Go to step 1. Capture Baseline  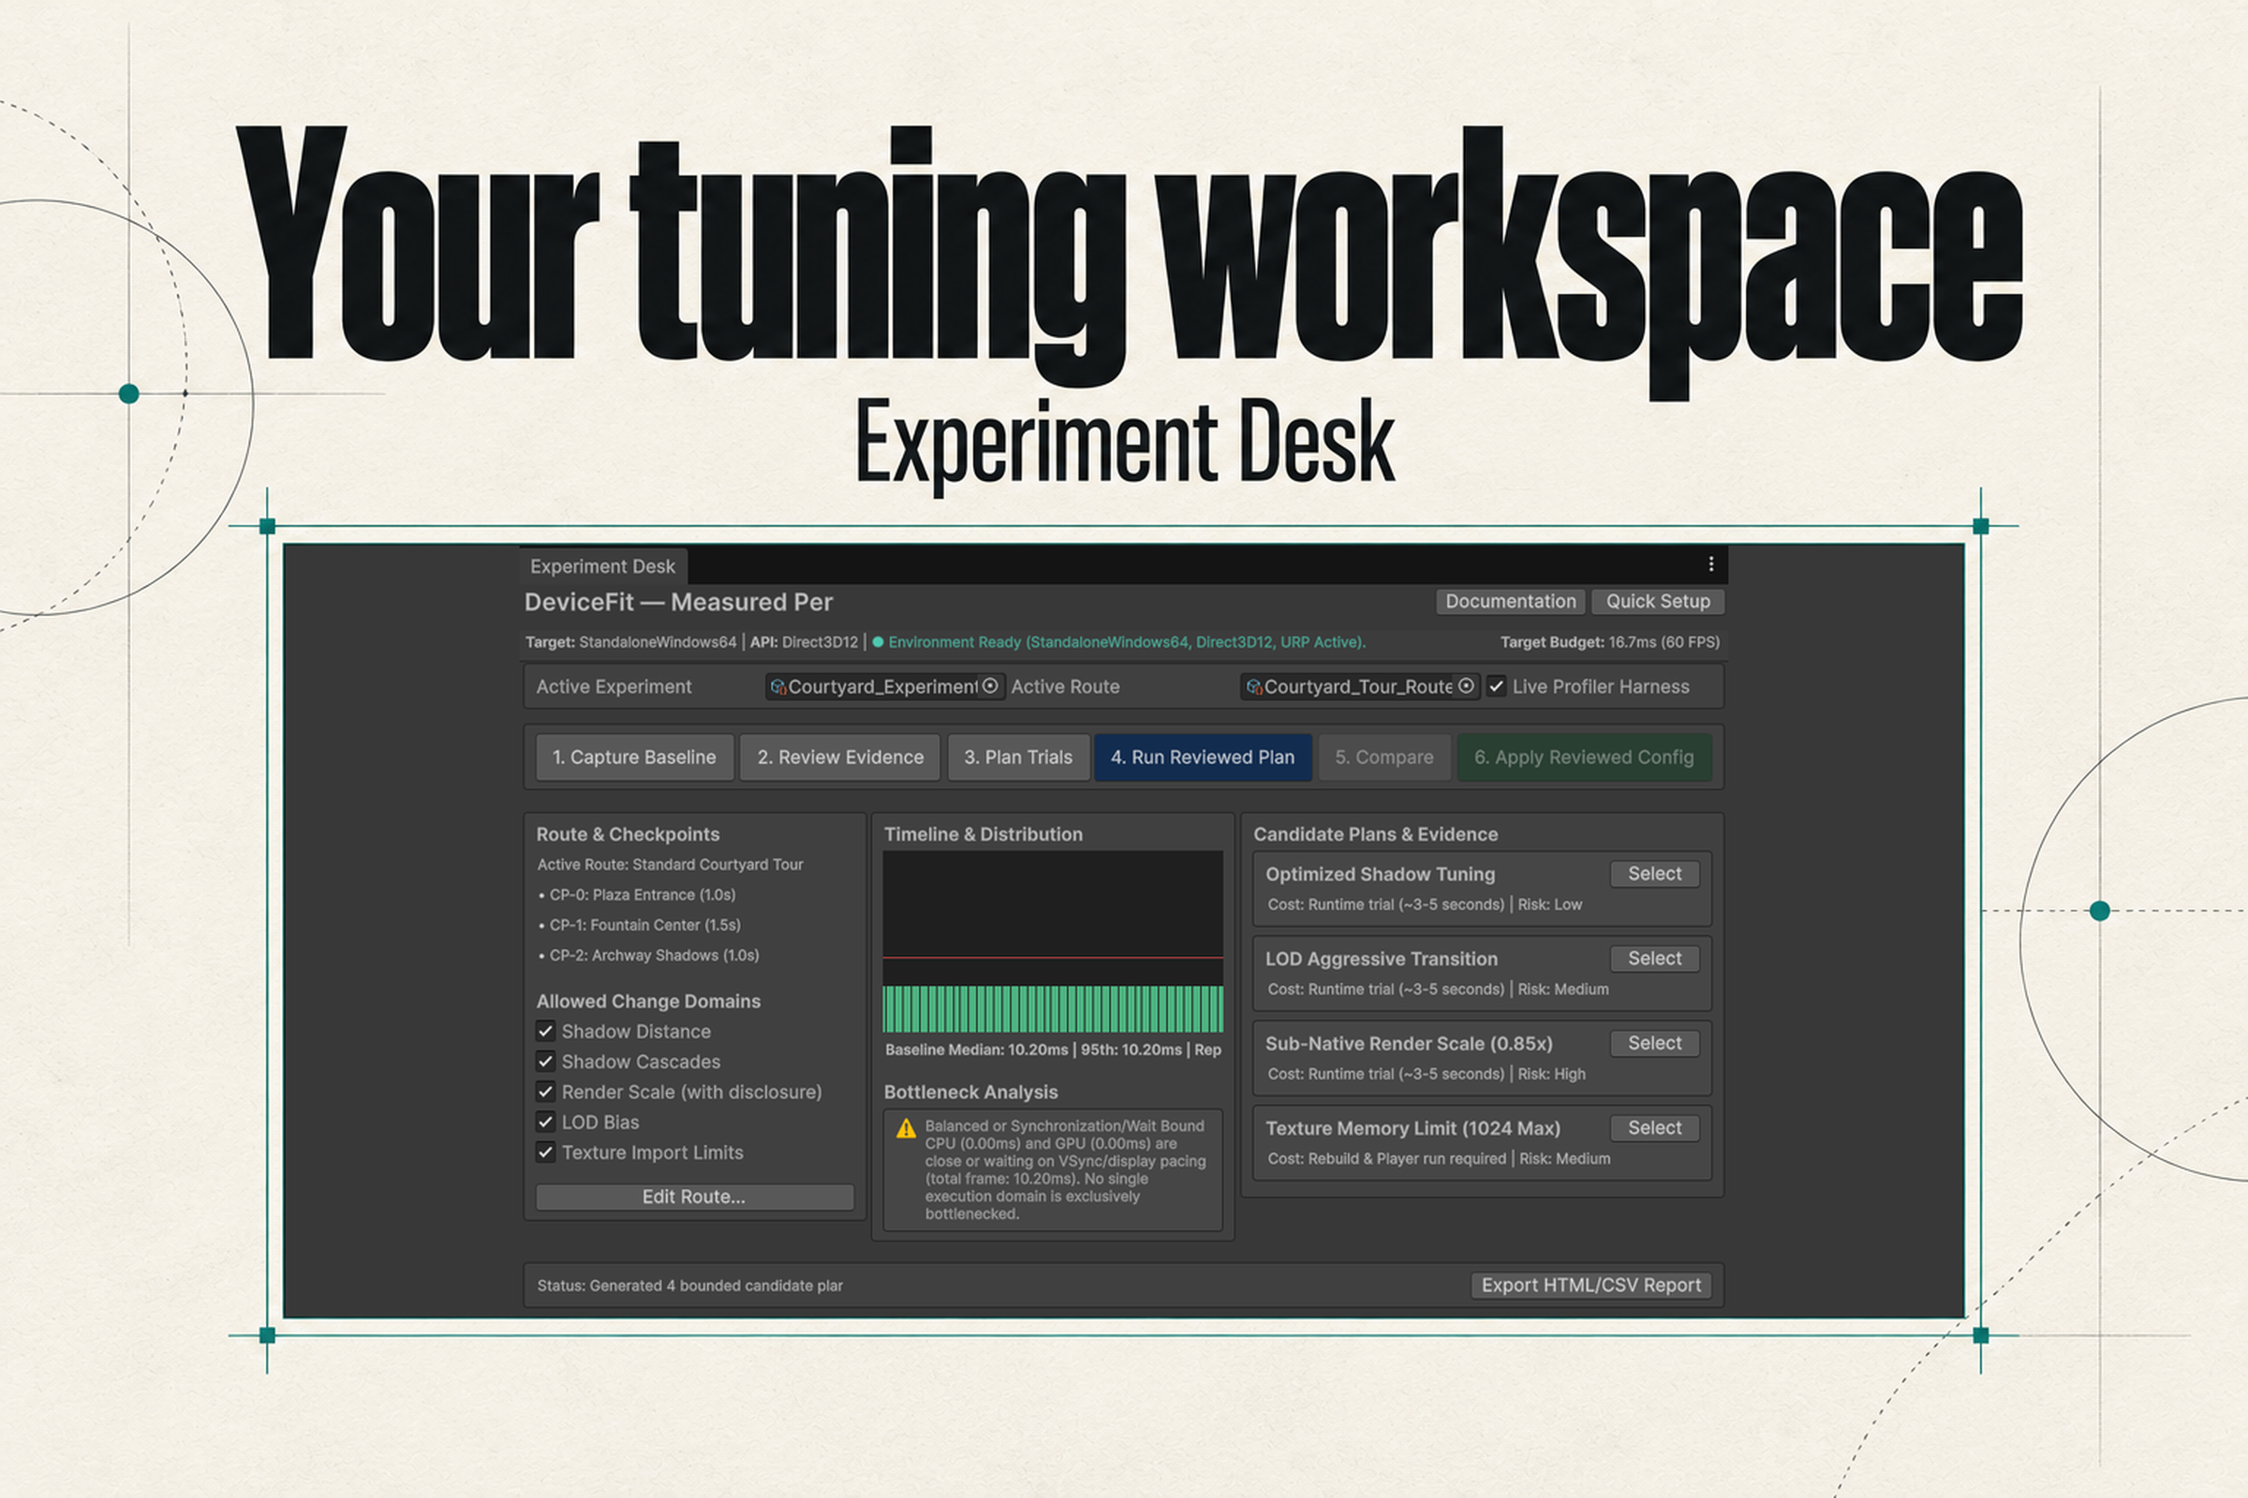pos(635,757)
